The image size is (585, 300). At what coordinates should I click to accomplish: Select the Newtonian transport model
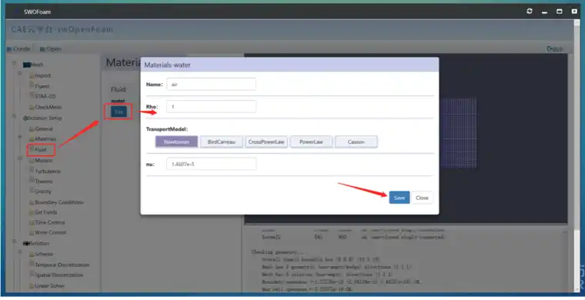[x=176, y=142]
